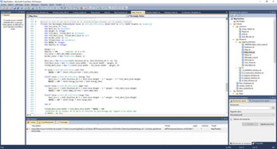Expand the UI folder in the solution explorer

[236, 68]
